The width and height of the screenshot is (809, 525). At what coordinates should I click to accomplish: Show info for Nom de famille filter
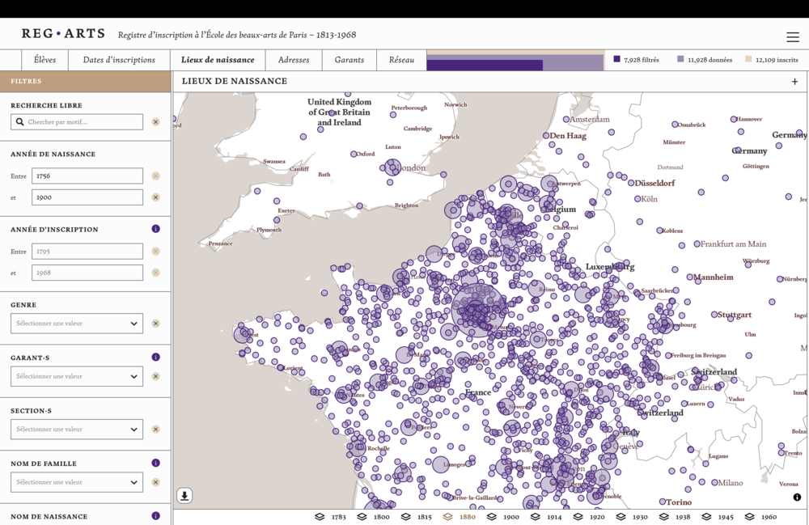[156, 463]
